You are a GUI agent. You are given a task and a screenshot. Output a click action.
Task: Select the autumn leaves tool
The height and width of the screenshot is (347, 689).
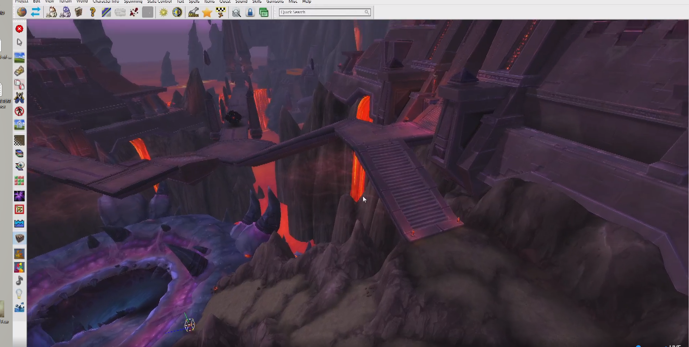(19, 254)
